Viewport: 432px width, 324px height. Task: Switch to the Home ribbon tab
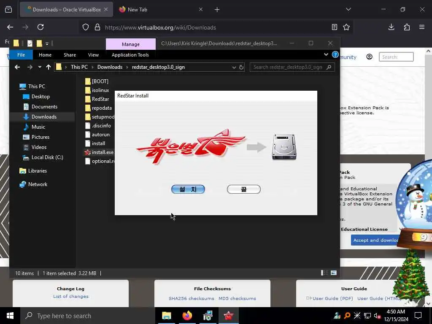coord(45,55)
